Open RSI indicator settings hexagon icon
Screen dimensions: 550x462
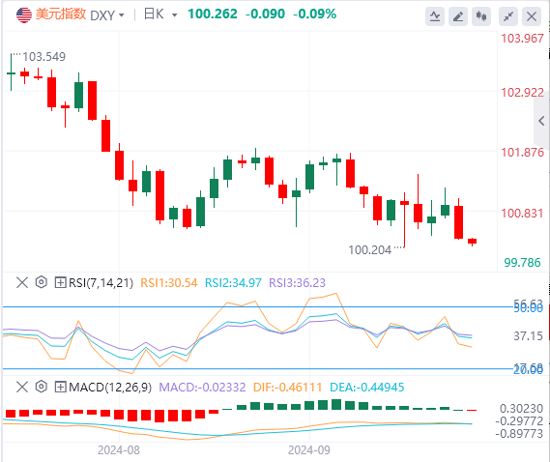pos(41,282)
